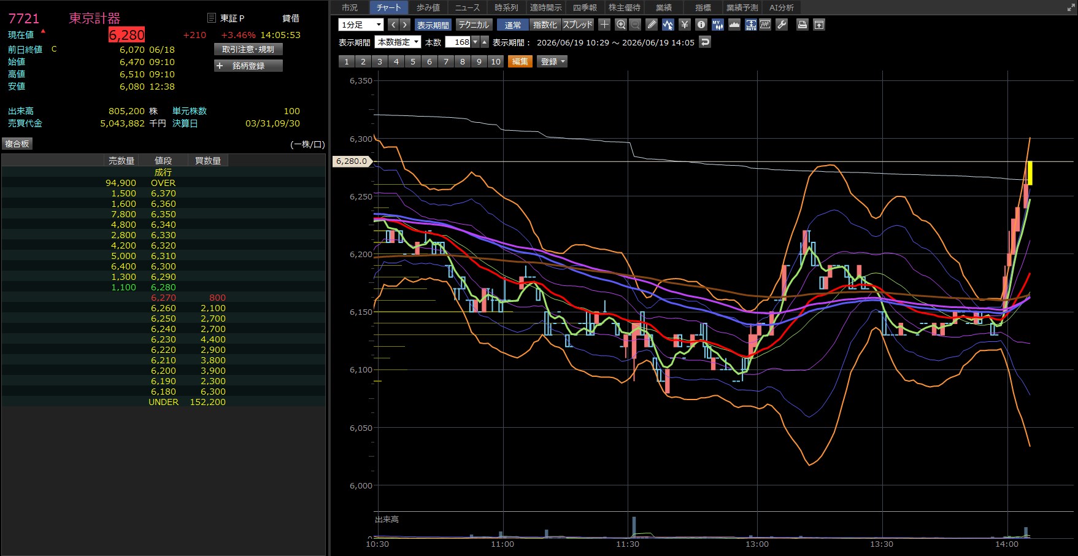This screenshot has width=1078, height=556.
Task: Click the 銘柄登録 button
Action: (x=248, y=66)
